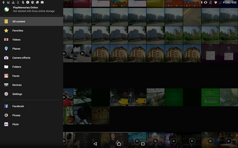238x148 pixels.
Task: Tap the Bluetooth status bar icon
Action: [202, 2]
